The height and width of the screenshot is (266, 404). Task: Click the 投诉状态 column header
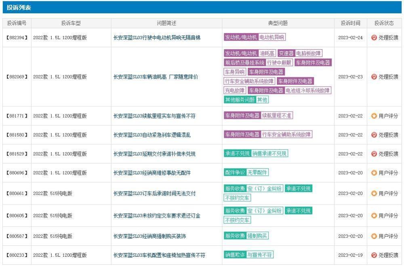click(384, 23)
